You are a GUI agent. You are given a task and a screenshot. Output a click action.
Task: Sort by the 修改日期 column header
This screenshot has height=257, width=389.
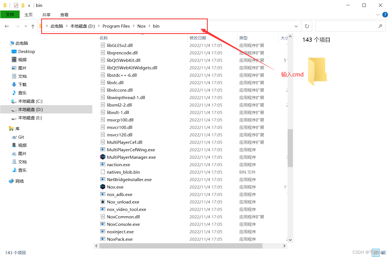[x=198, y=38]
